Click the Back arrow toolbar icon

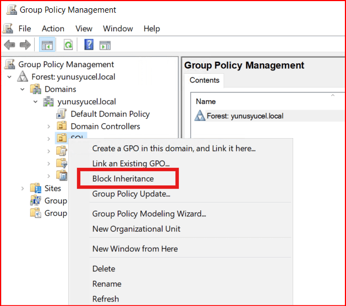point(9,45)
